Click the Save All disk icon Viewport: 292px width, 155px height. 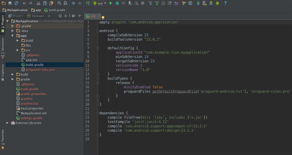coord(10,3)
